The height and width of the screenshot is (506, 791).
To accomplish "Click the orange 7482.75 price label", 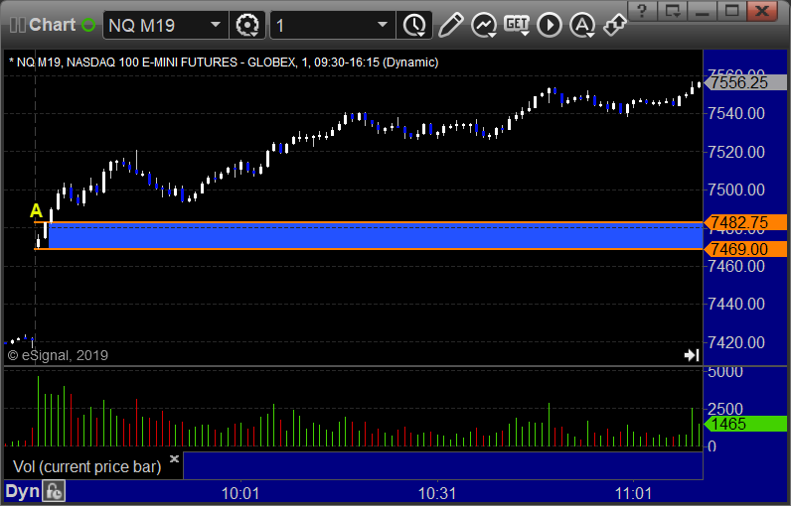I will (745, 222).
